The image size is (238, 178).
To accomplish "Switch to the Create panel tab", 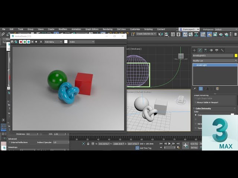I will [x=194, y=50].
